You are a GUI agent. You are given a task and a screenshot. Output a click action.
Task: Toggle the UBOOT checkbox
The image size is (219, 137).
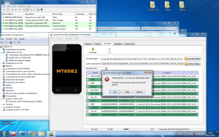click(88, 87)
